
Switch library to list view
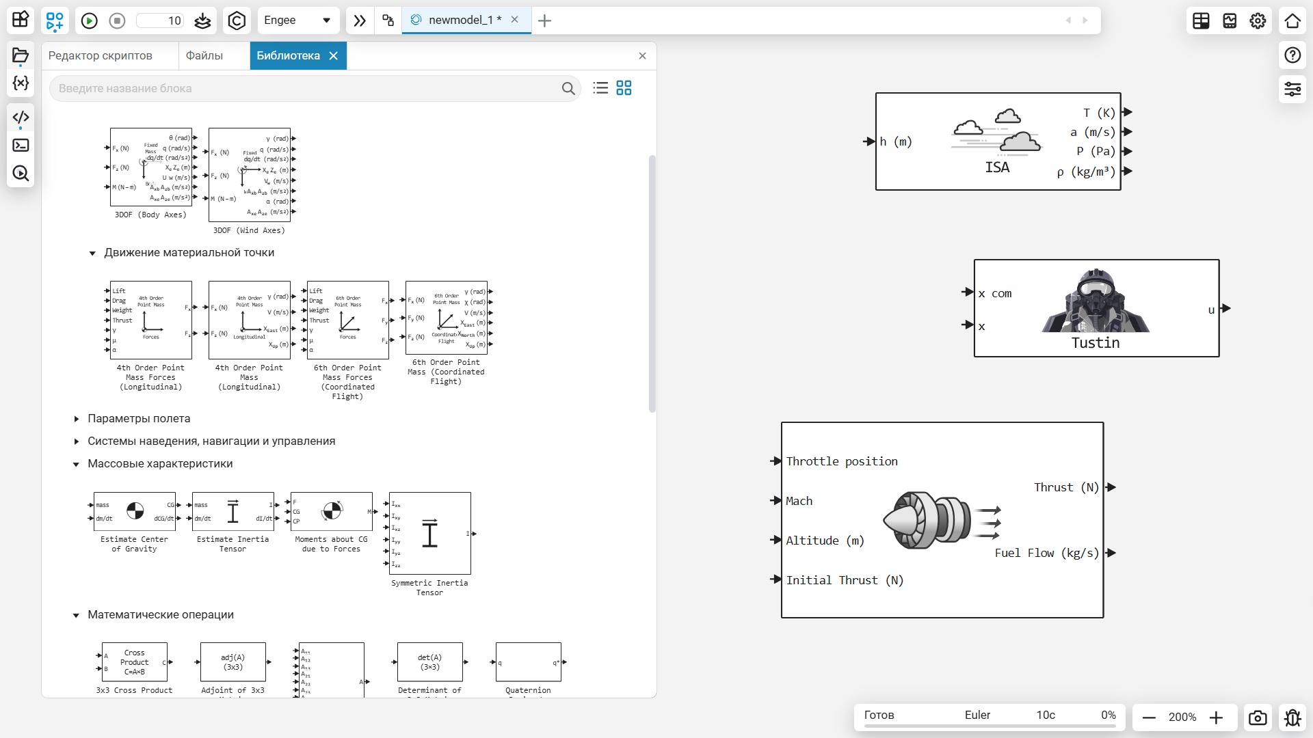click(600, 88)
